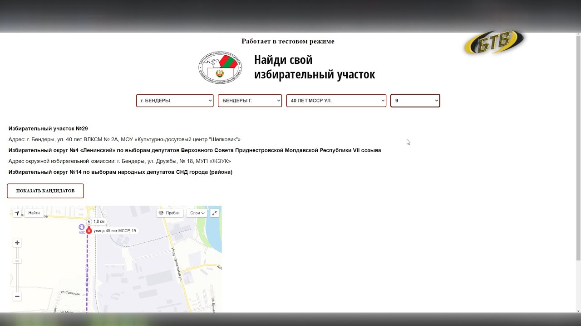
Task: Expand the Слои map layers menu
Action: [x=197, y=213]
